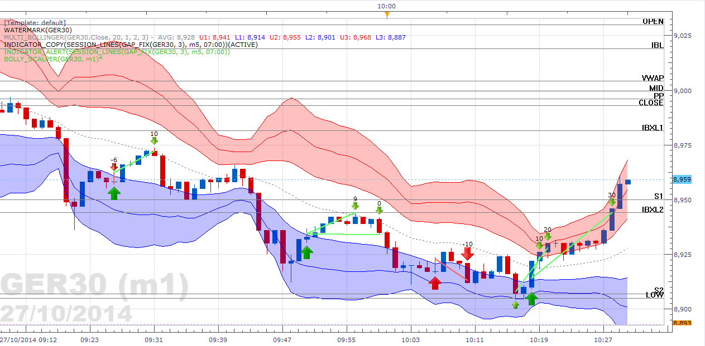Click the current price tag 8,959
Screen dimensions: 705x346
click(682, 179)
